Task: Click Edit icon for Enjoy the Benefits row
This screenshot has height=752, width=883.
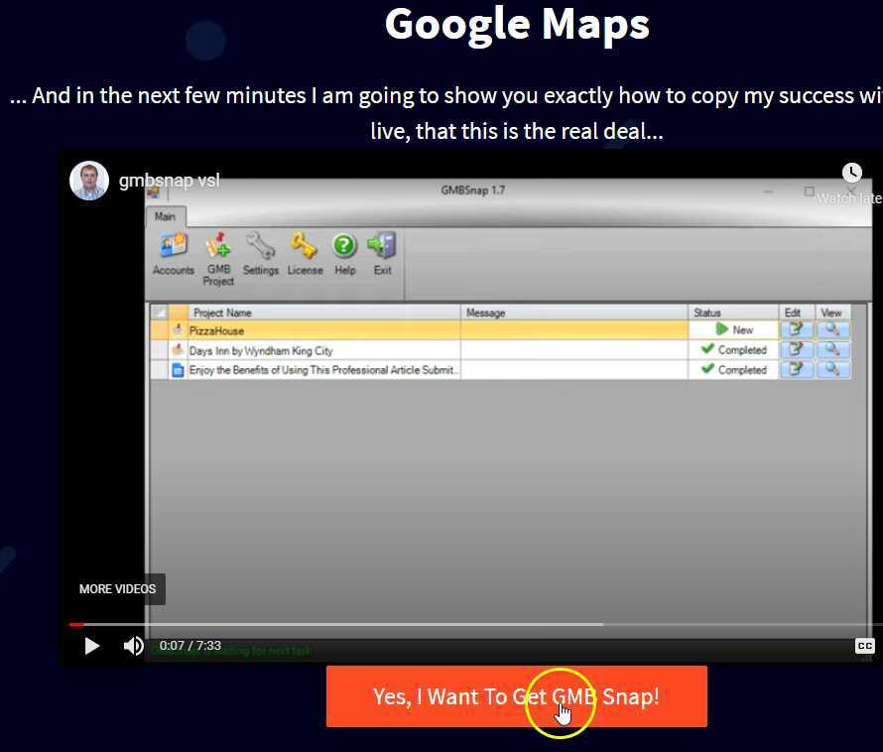Action: [x=797, y=369]
